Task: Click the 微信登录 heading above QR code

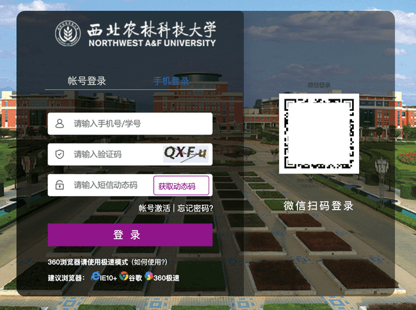Action: pyautogui.click(x=319, y=85)
